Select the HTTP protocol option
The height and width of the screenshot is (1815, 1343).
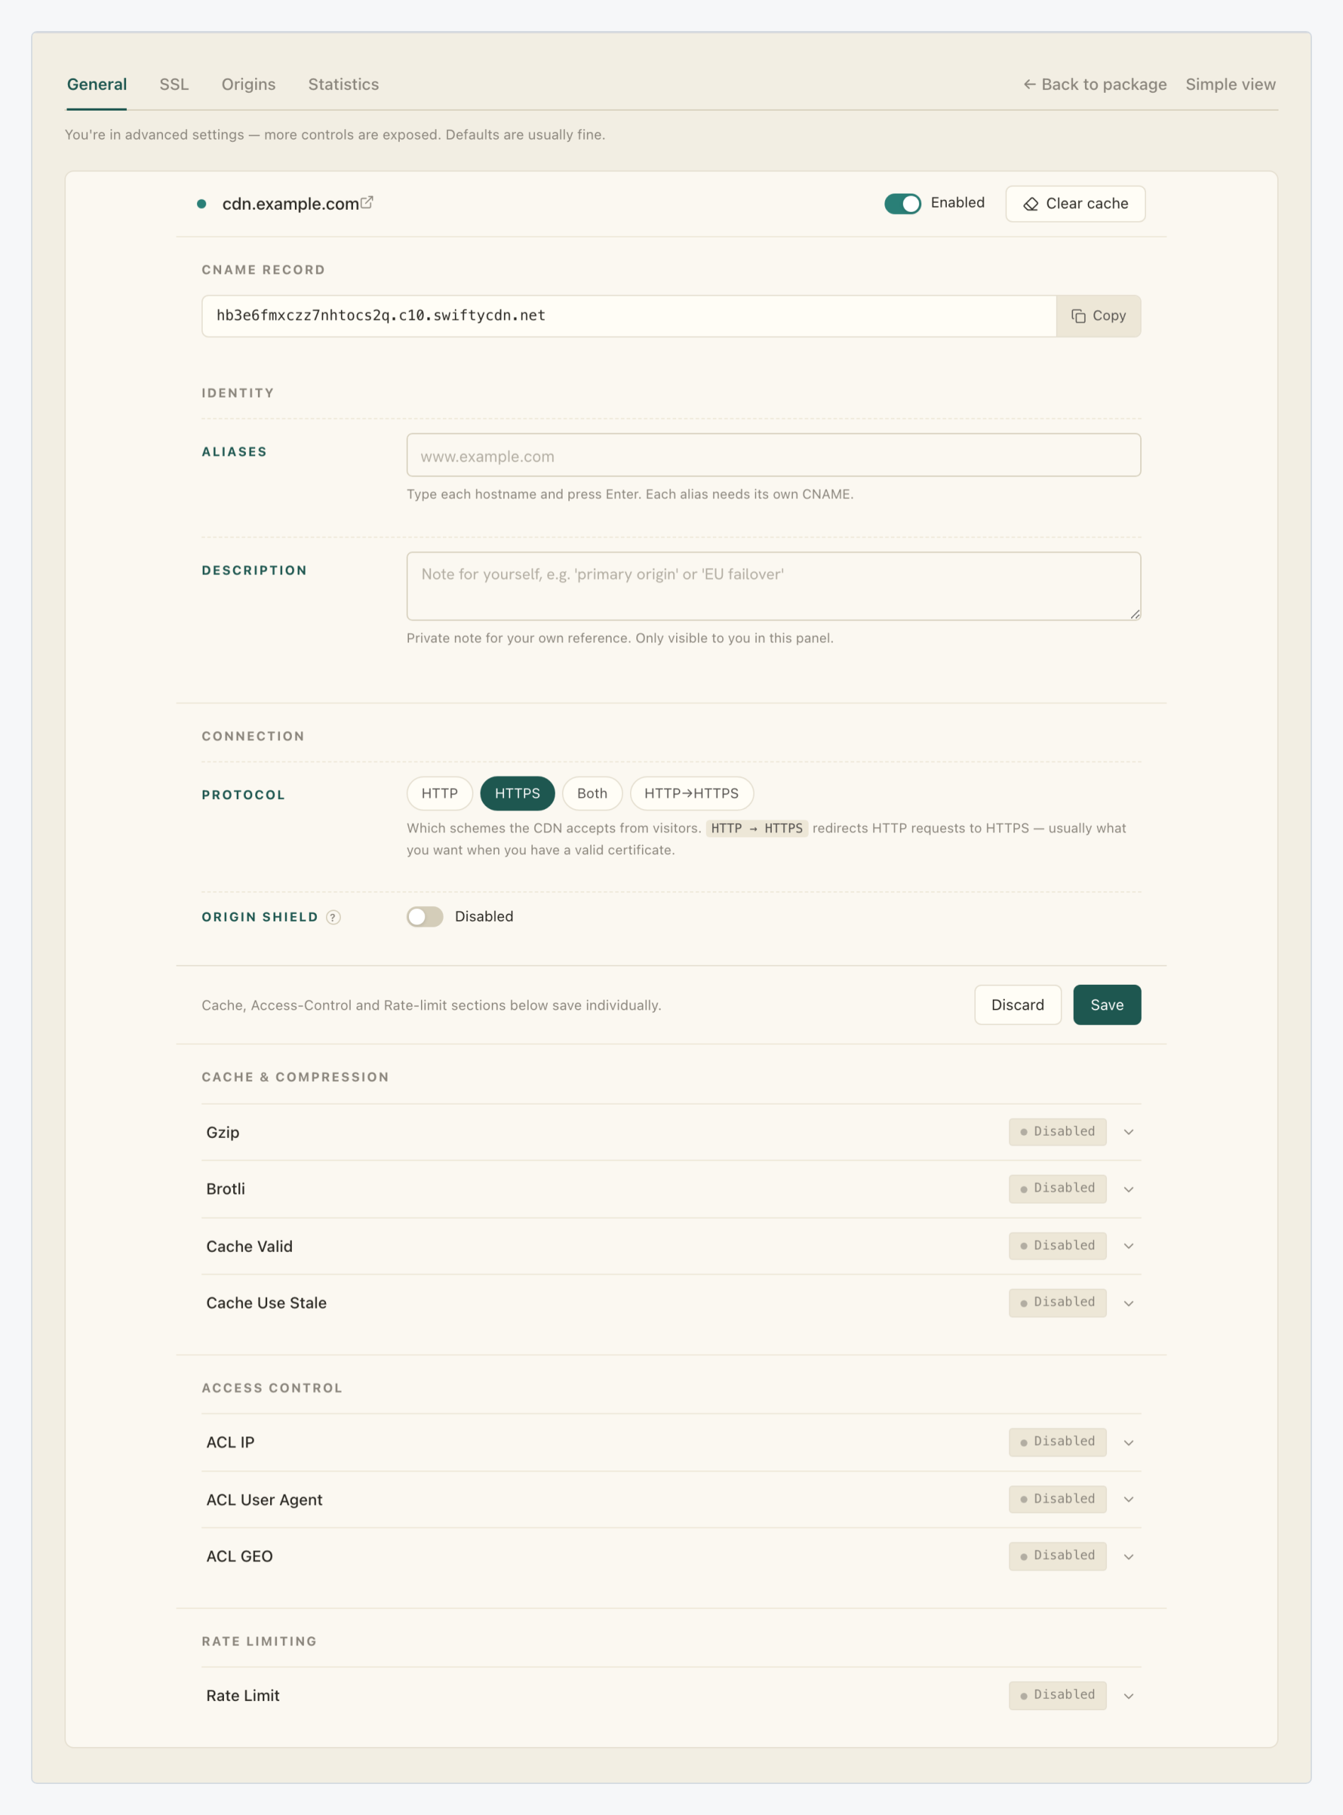coord(440,793)
